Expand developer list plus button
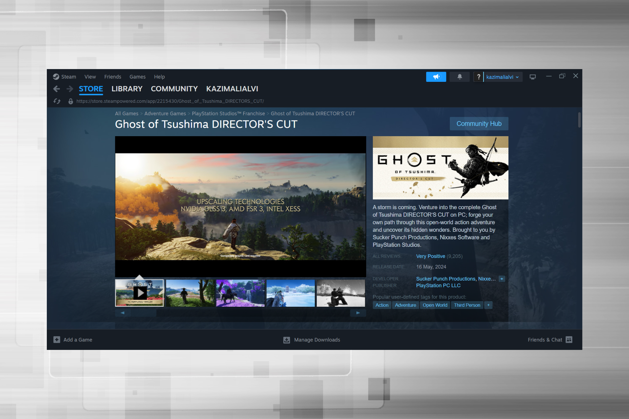 [502, 279]
